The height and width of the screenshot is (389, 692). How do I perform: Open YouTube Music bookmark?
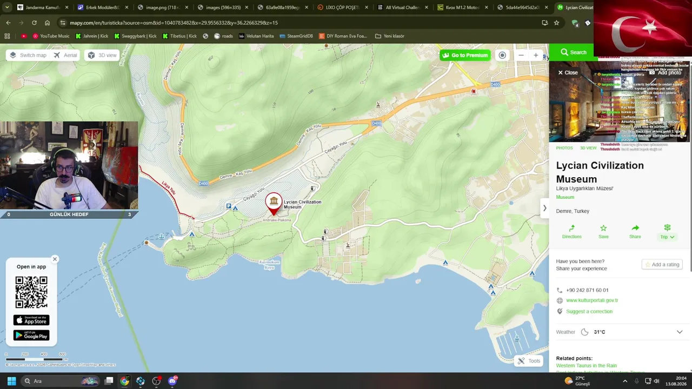[51, 36]
